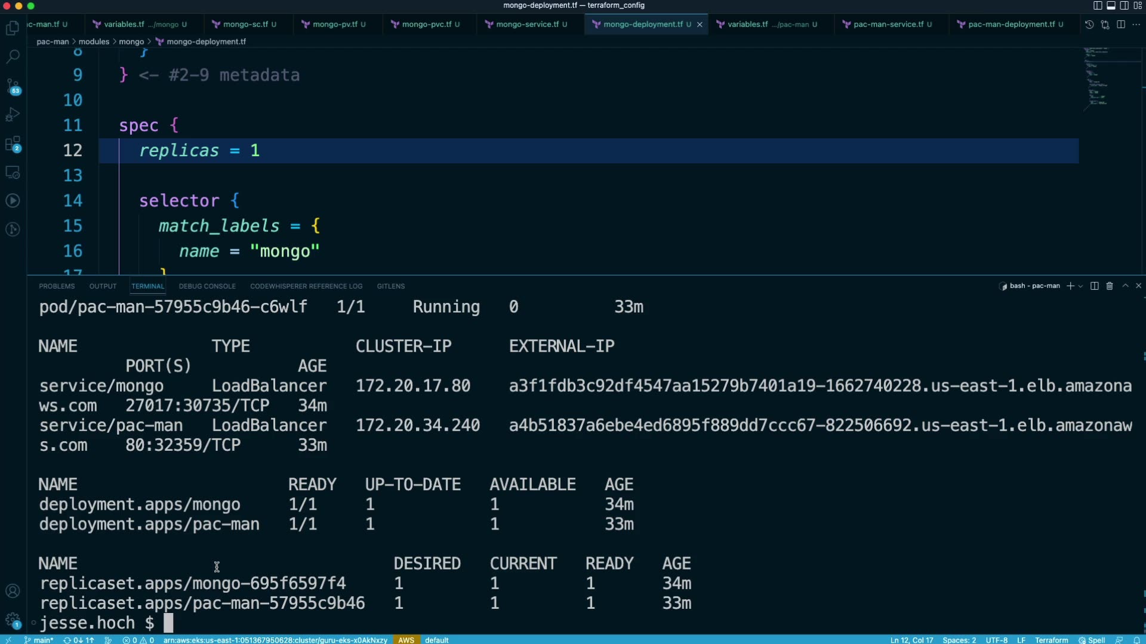
Task: Open Source Control view with 53 changes
Action: pos(13,86)
